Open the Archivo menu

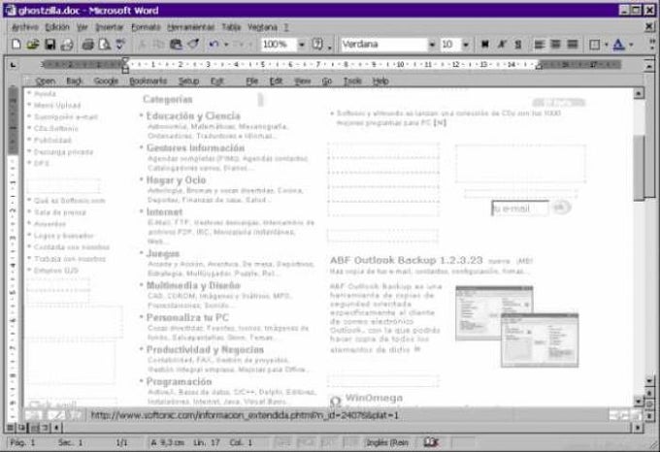pos(25,27)
